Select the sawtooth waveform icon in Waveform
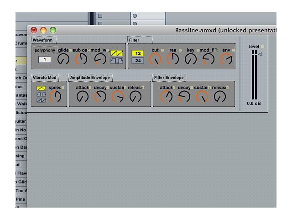Viewport: 292px width, 219px height. pos(117,53)
